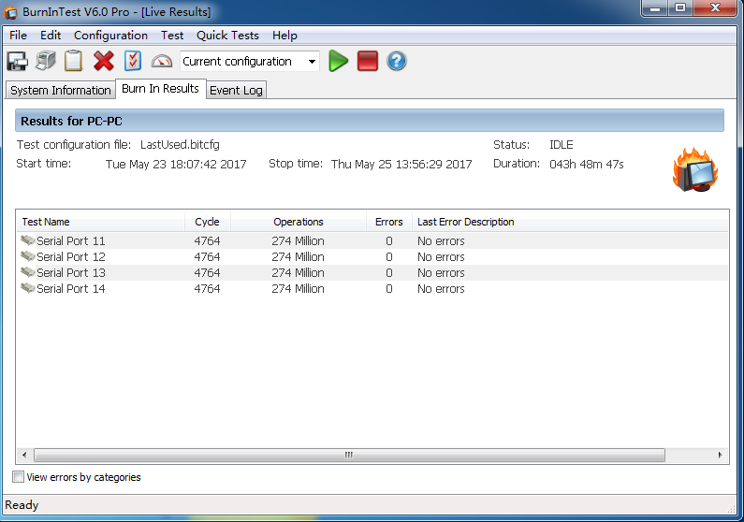The height and width of the screenshot is (522, 744).
Task: Click the horizontal scrollbar thumb
Action: (349, 456)
